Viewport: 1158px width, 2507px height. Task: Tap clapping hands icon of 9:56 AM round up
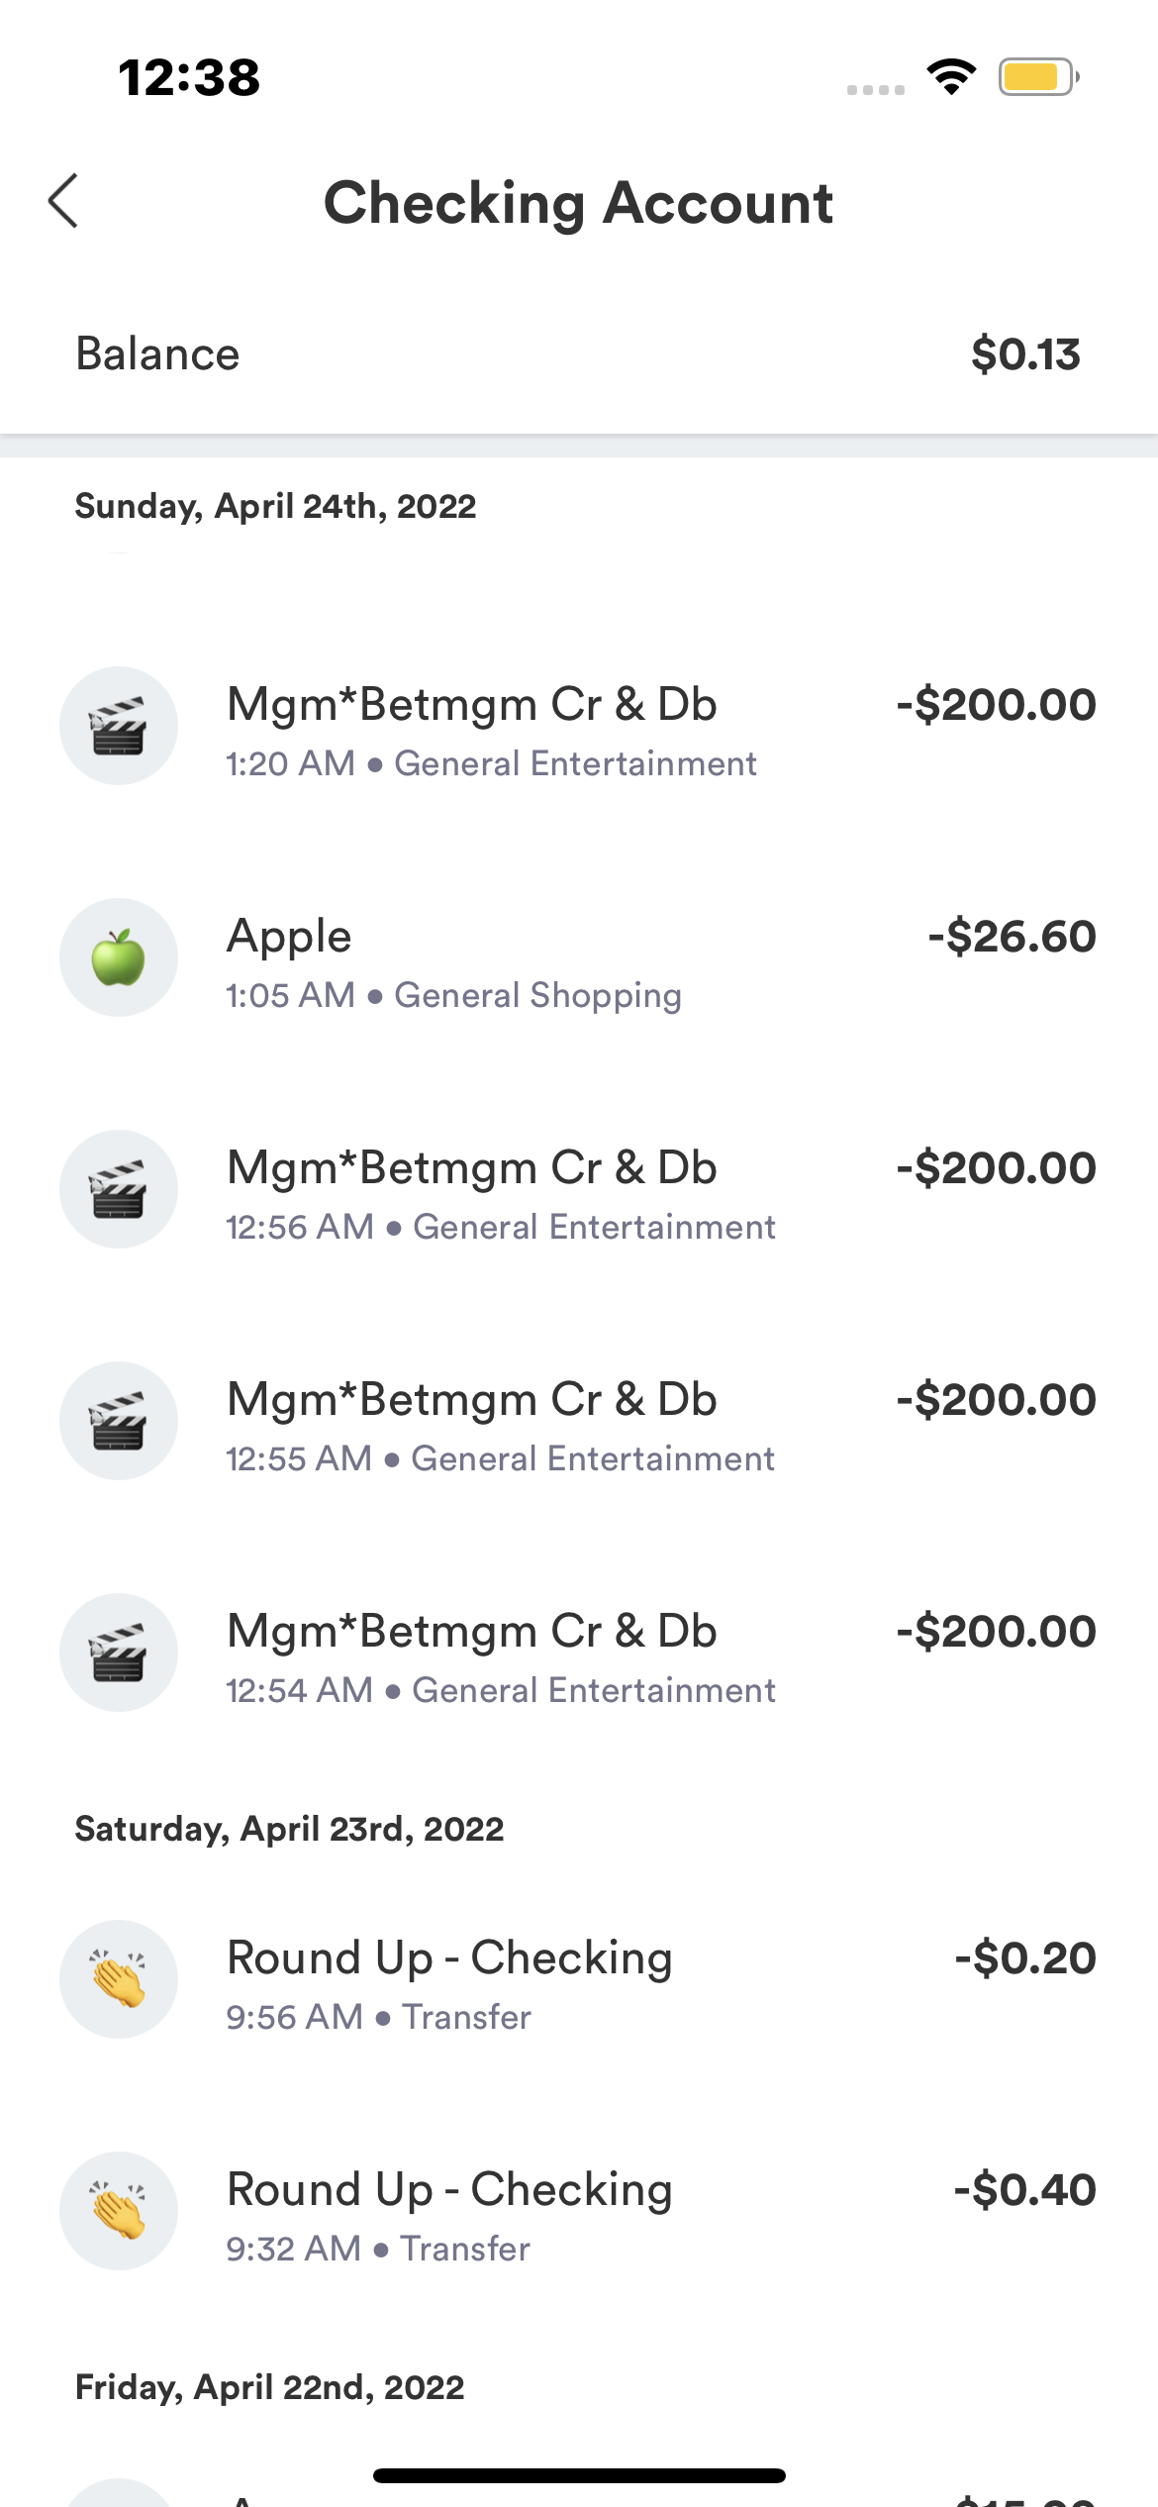click(x=119, y=1979)
